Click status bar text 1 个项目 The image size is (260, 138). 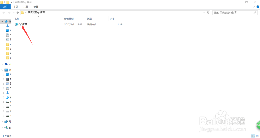[x=7, y=136]
